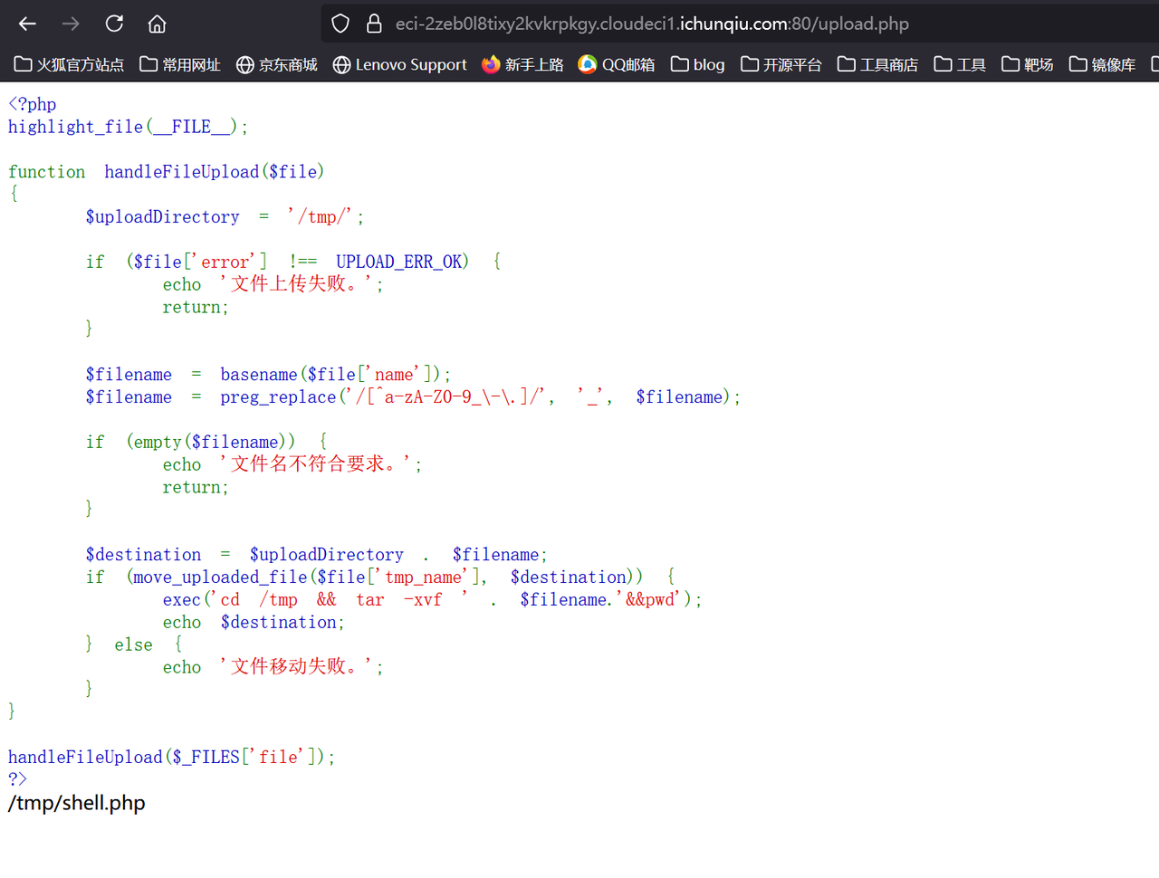Image resolution: width=1159 pixels, height=878 pixels.
Task: Open the 工具商店 bookmarks folder
Action: point(877,64)
